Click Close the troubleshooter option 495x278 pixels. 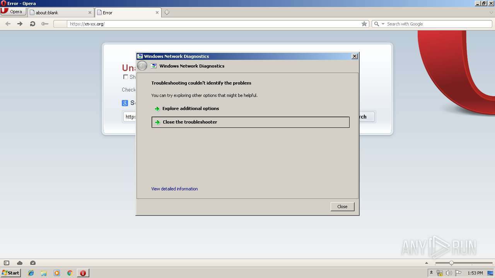(251, 122)
